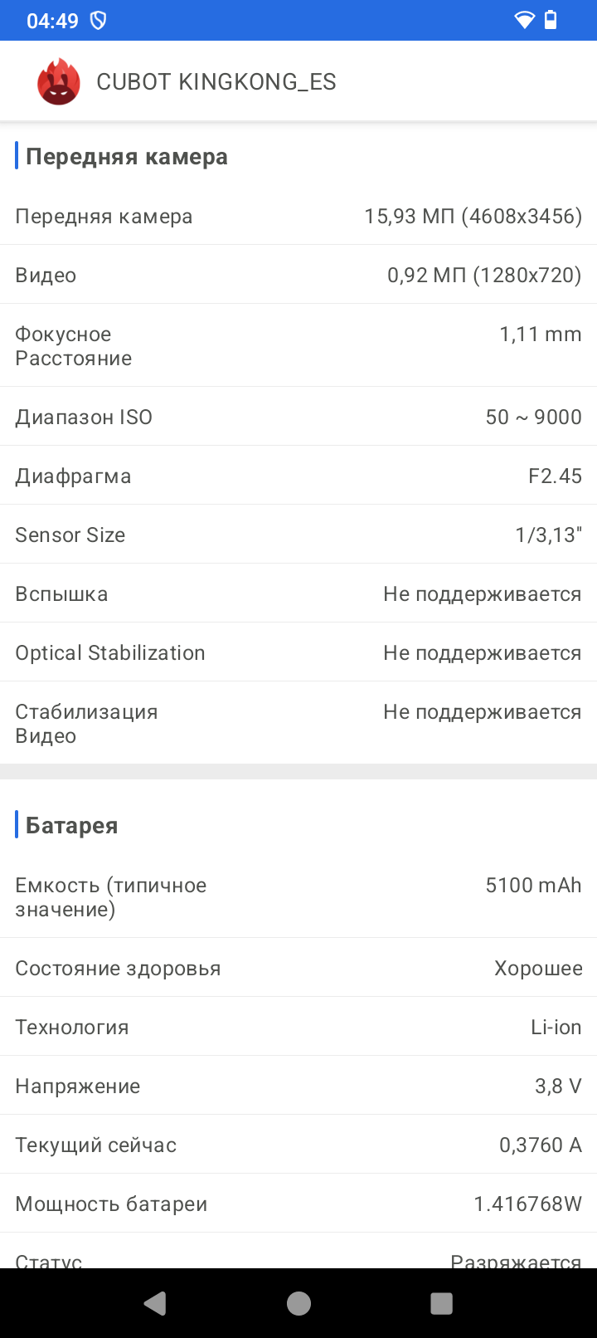Tap the Wi-Fi status icon
597x1338 pixels.
pyautogui.click(x=524, y=20)
